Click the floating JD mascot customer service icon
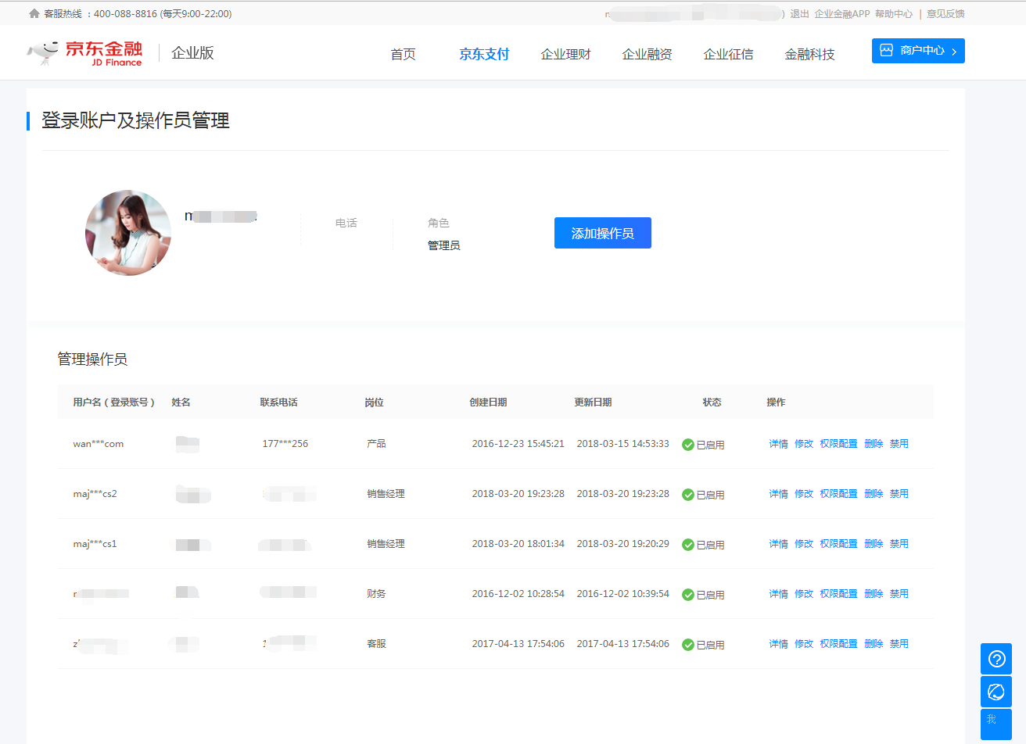 [x=996, y=692]
